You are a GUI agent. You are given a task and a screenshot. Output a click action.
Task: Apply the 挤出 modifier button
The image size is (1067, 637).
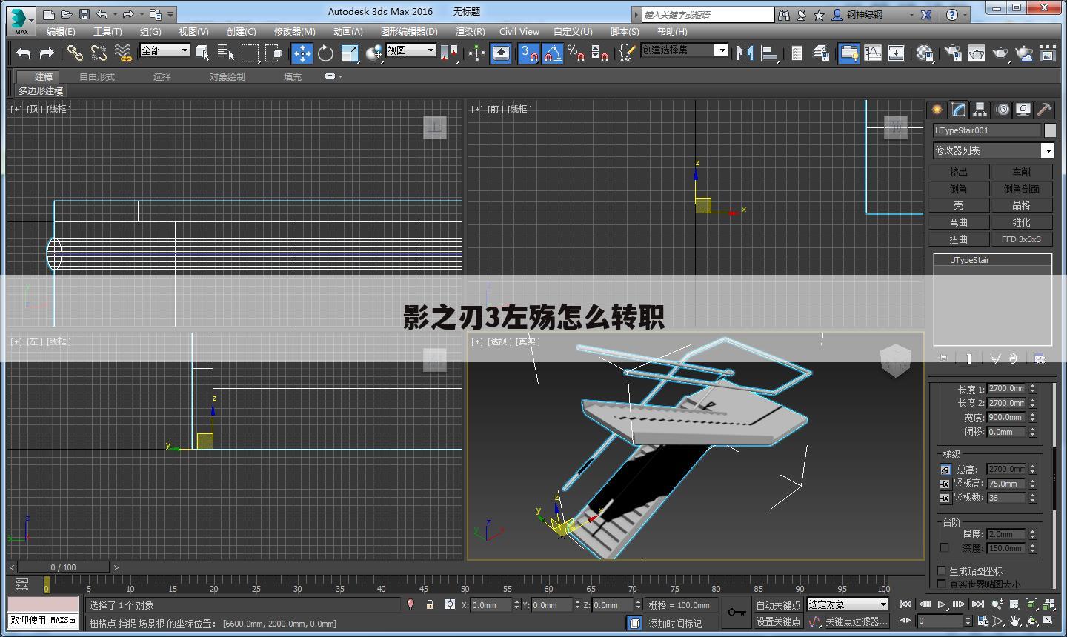tap(959, 172)
